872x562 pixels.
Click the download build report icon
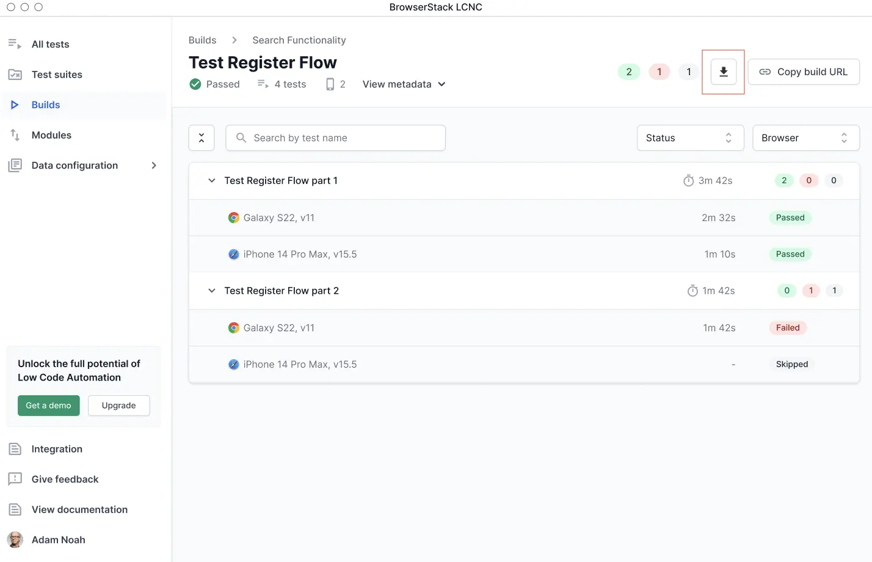[723, 72]
